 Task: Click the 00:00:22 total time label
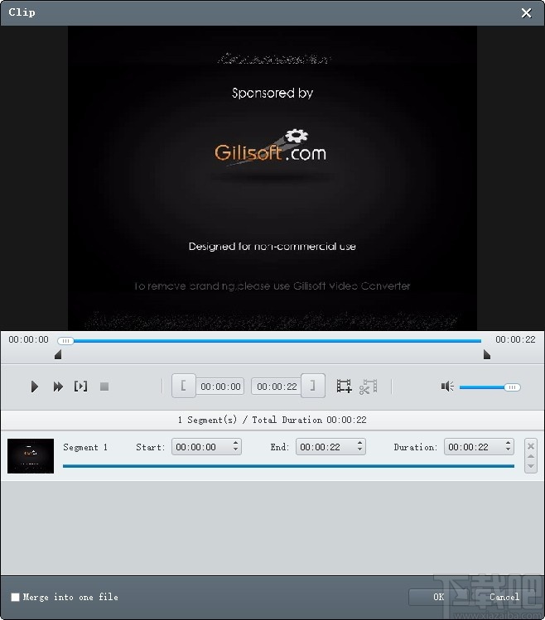[x=515, y=339]
